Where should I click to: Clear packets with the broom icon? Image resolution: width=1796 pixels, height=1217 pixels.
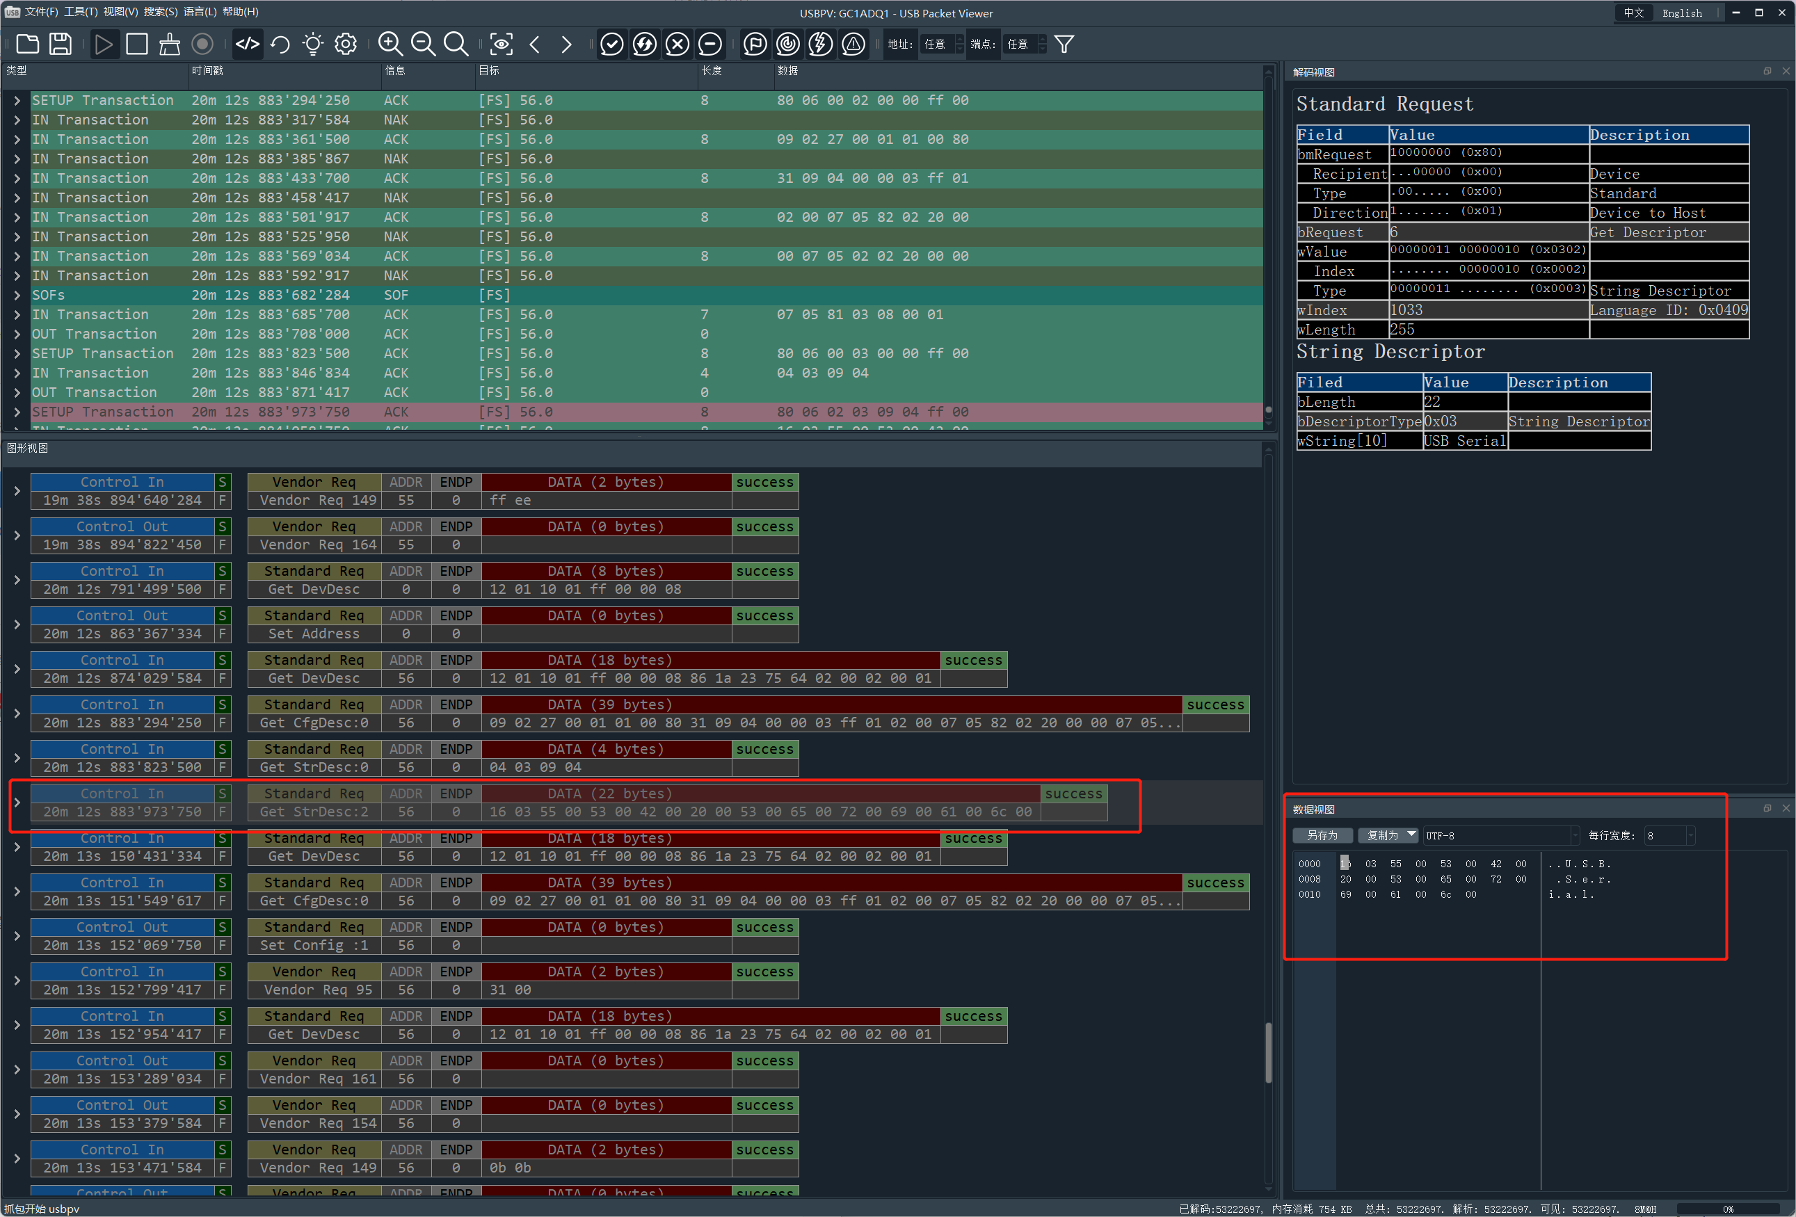coord(169,44)
